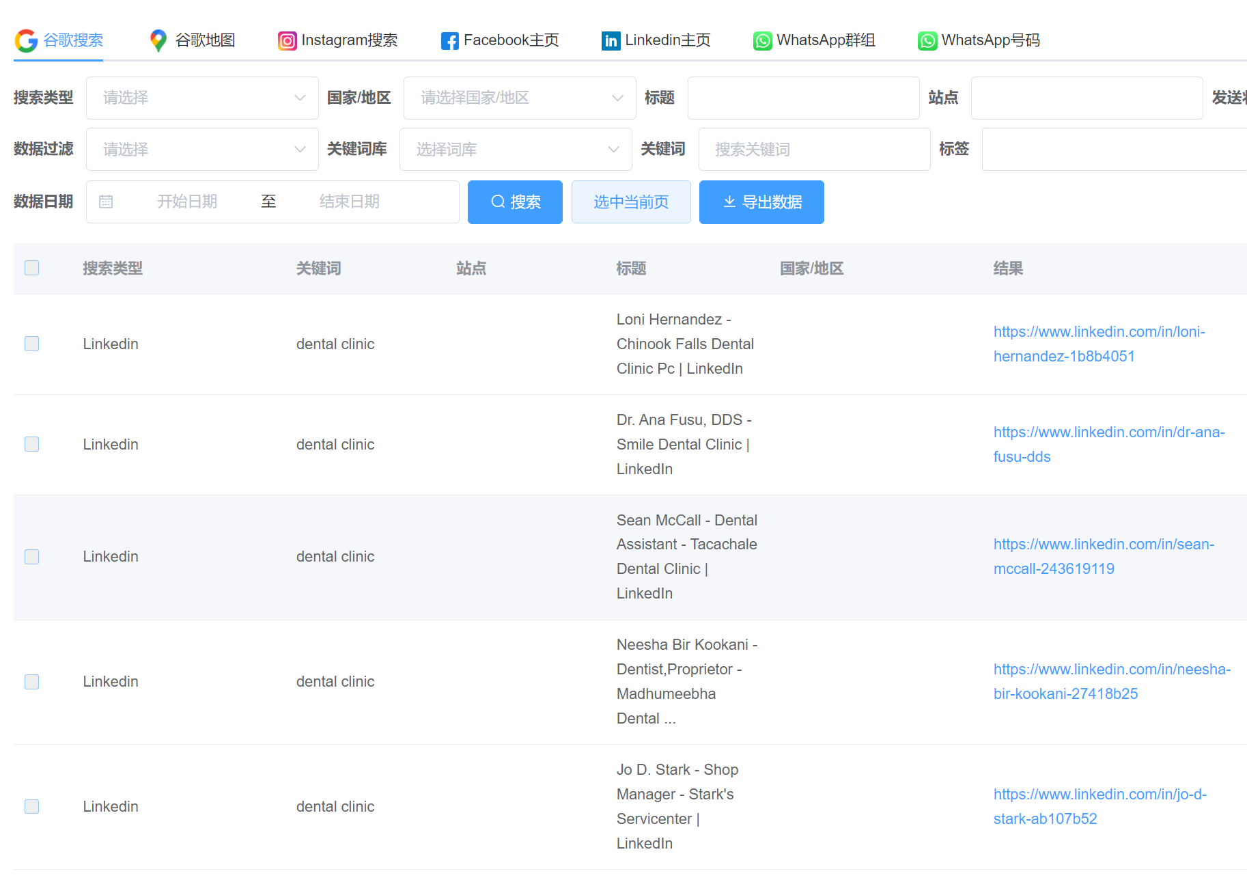Switch to 谷歌地图 tab
The image size is (1247, 880).
tap(193, 40)
